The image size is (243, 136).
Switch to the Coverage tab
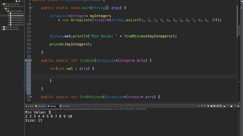coord(65,106)
